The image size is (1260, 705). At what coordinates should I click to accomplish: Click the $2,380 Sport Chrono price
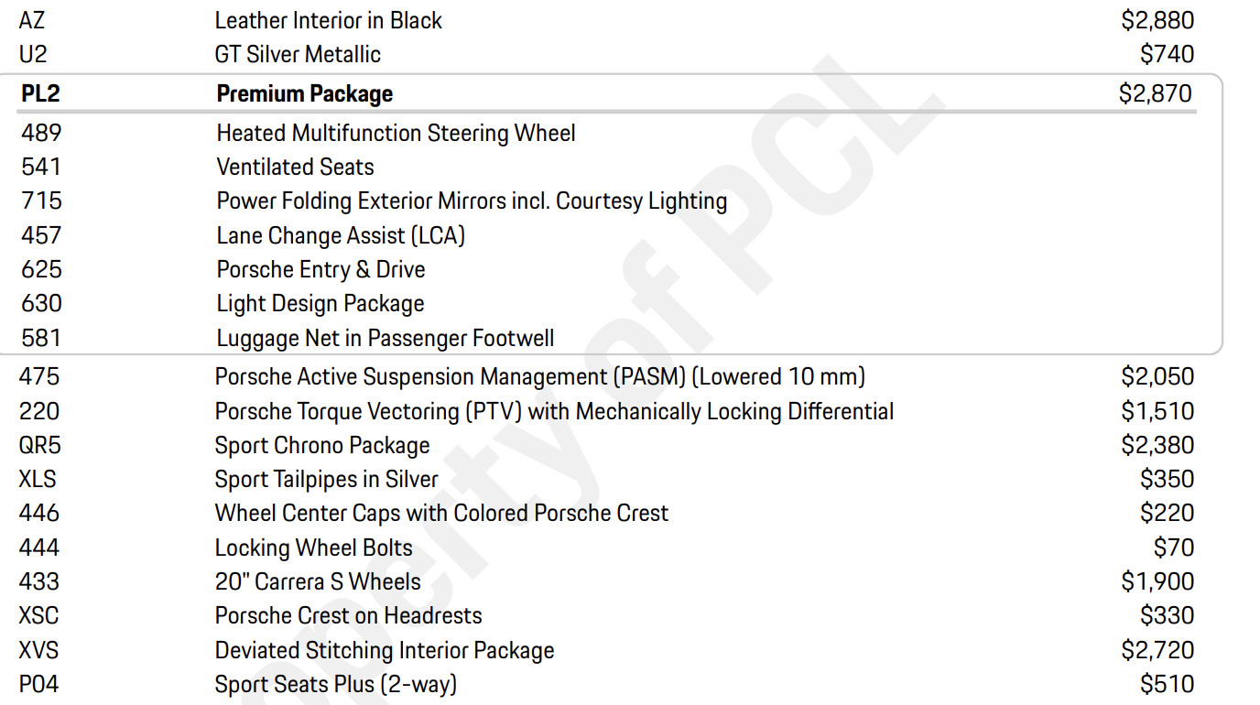[1157, 445]
